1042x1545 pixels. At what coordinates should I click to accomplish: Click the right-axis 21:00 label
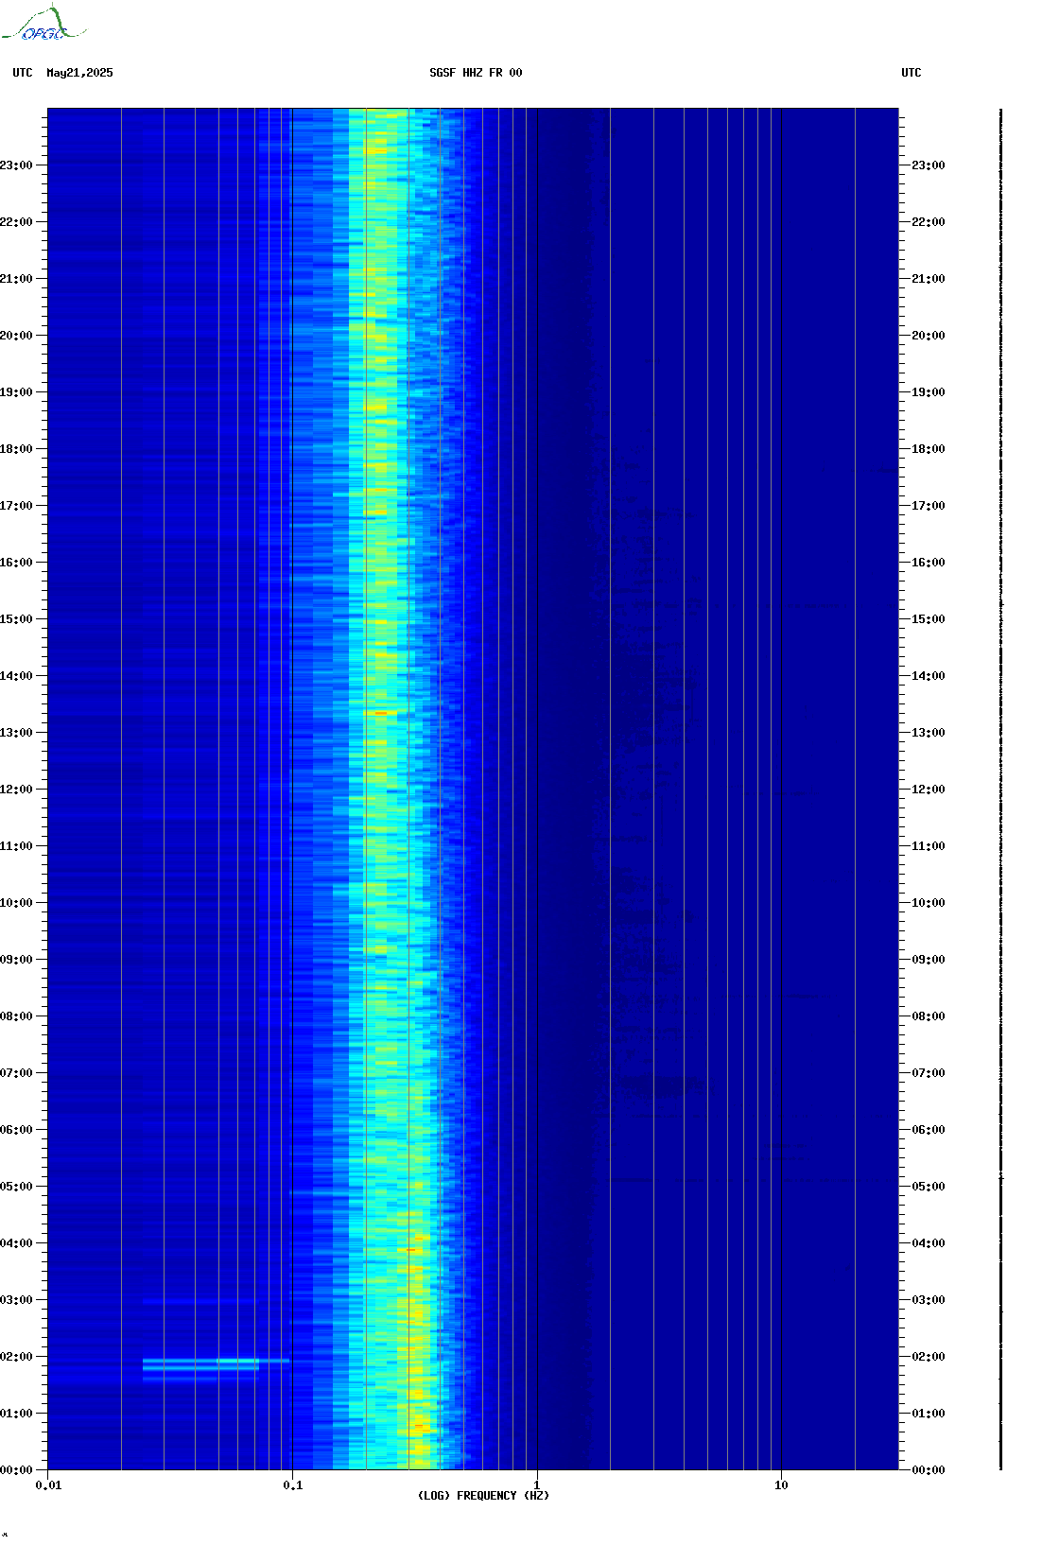point(929,279)
